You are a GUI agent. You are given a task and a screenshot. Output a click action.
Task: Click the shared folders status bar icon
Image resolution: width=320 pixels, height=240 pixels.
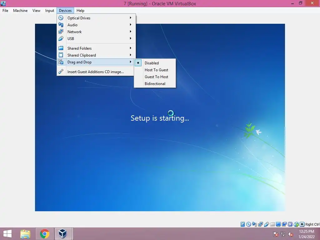point(272,224)
